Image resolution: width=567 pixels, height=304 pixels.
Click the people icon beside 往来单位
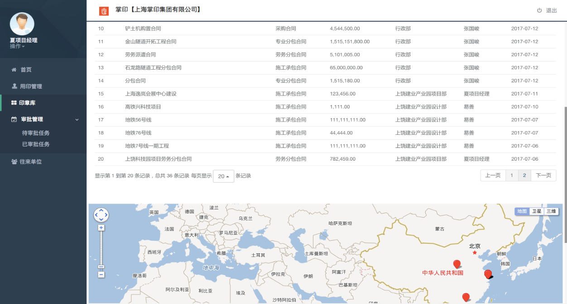point(14,161)
